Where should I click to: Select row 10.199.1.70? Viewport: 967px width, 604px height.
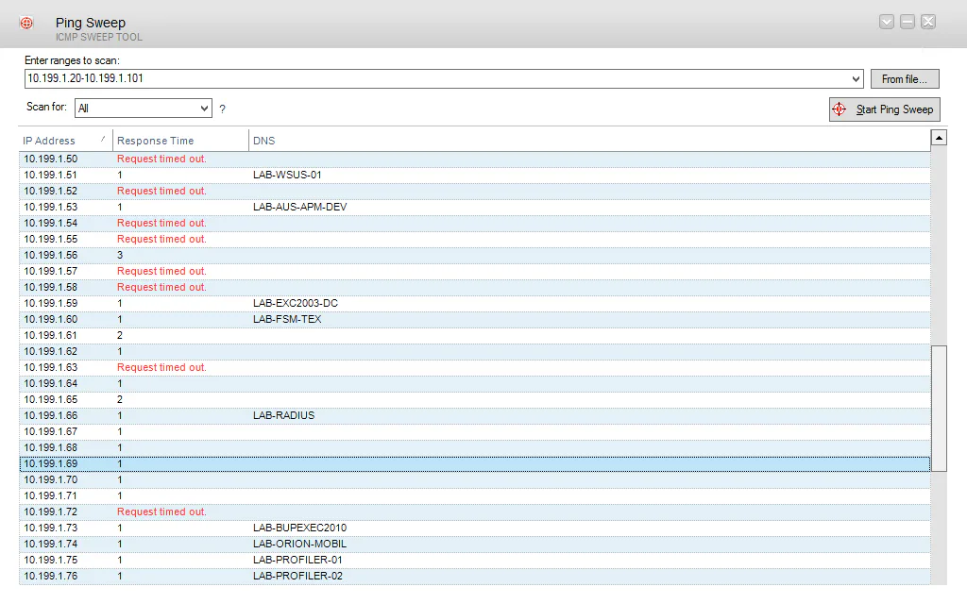click(474, 479)
